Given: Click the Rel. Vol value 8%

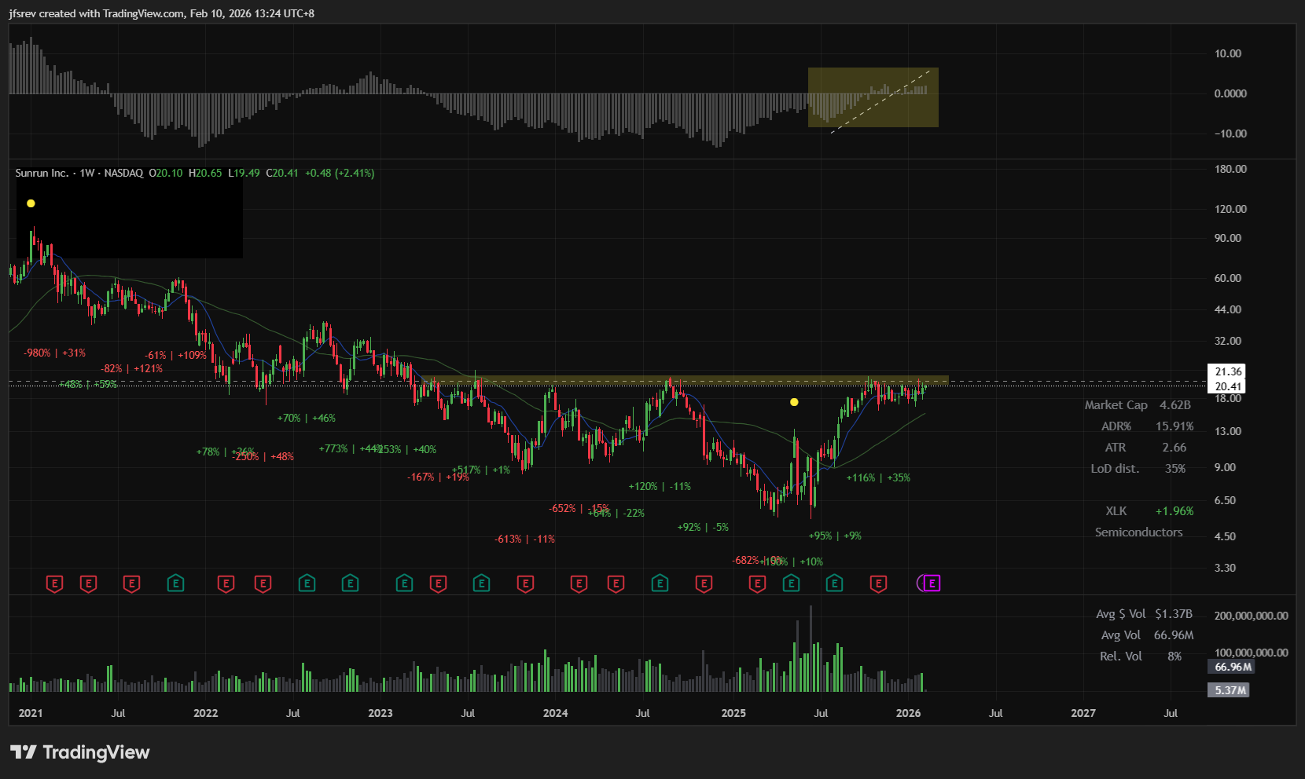Looking at the screenshot, I should point(1174,656).
